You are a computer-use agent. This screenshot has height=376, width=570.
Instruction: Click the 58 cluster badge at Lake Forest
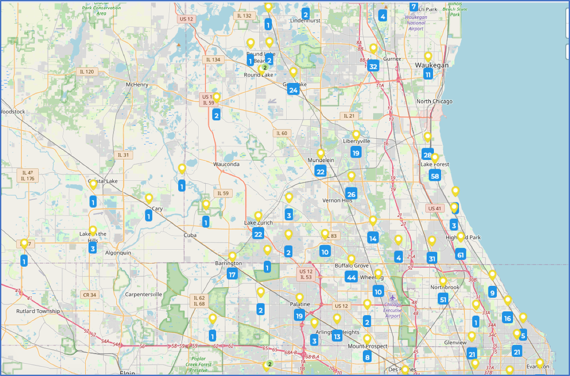point(435,176)
